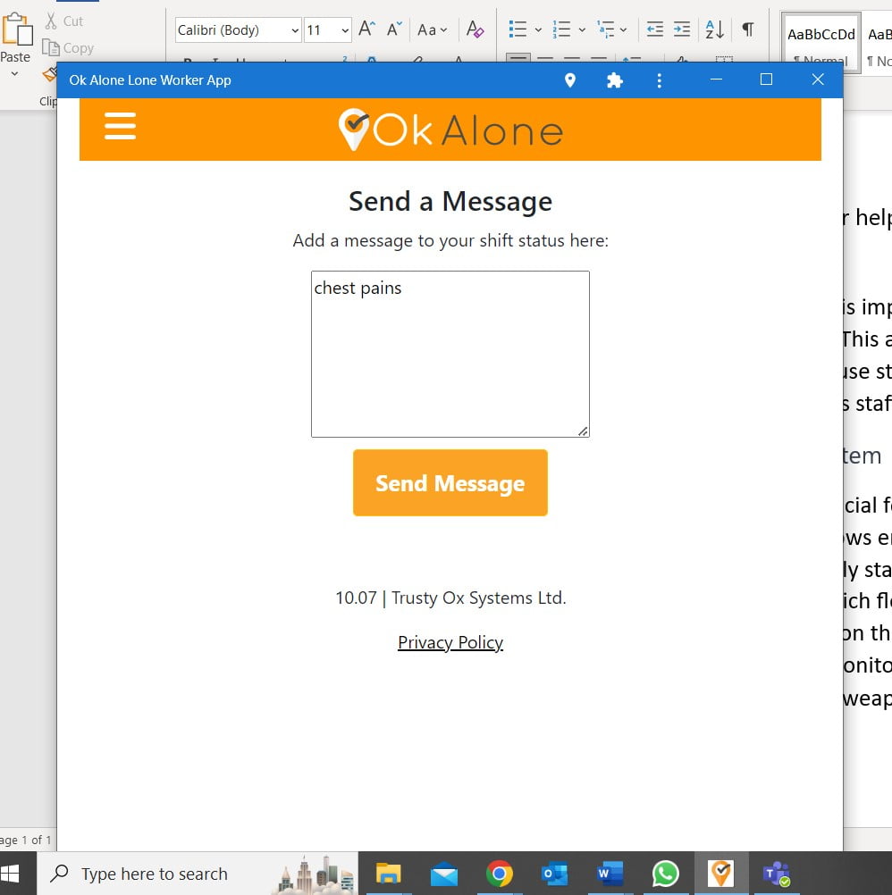Click the location pin icon in title bar
The height and width of the screenshot is (895, 892).
(569, 79)
